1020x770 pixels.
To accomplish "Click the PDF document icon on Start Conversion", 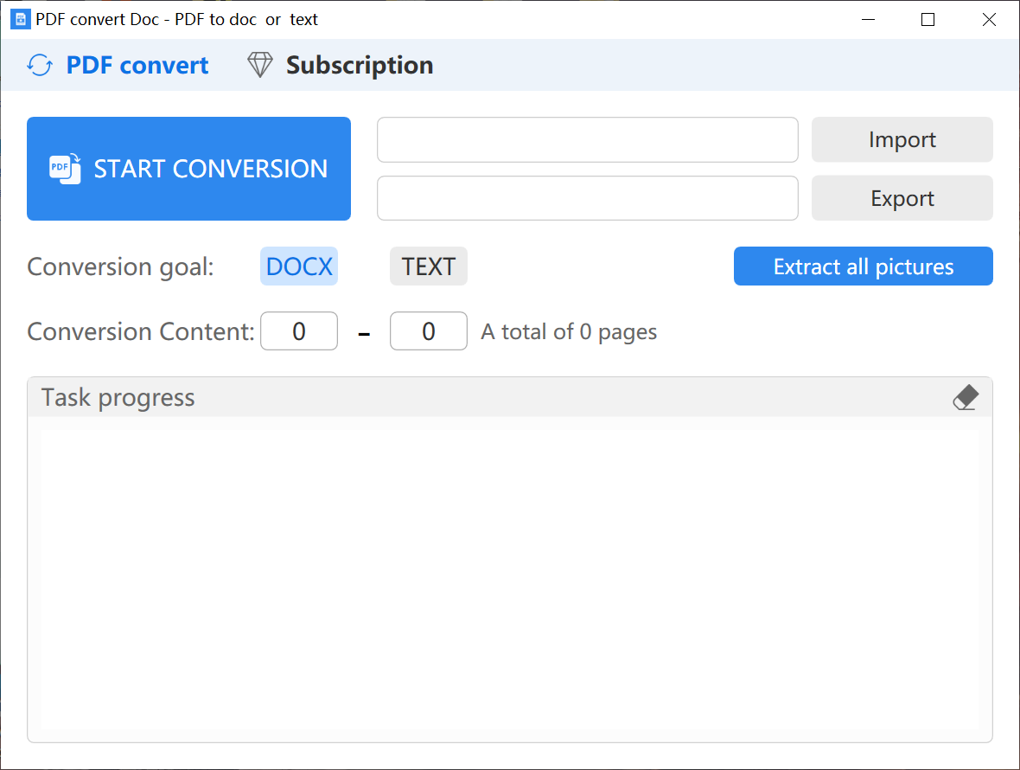I will coord(65,168).
